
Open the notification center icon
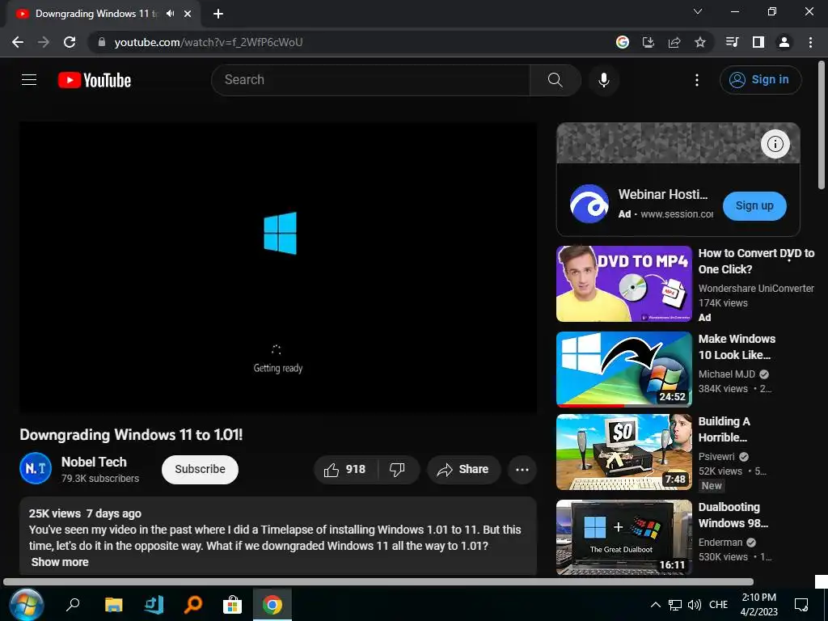click(x=801, y=605)
